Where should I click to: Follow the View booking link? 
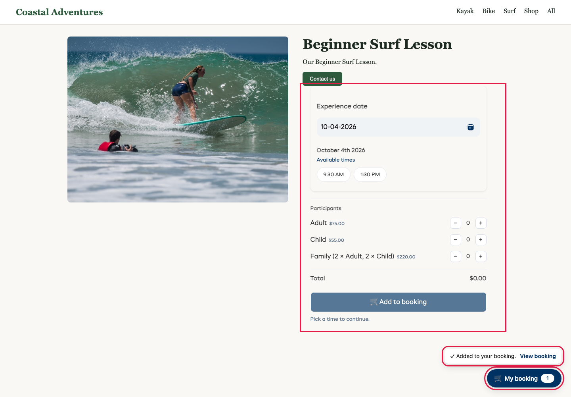pos(538,356)
